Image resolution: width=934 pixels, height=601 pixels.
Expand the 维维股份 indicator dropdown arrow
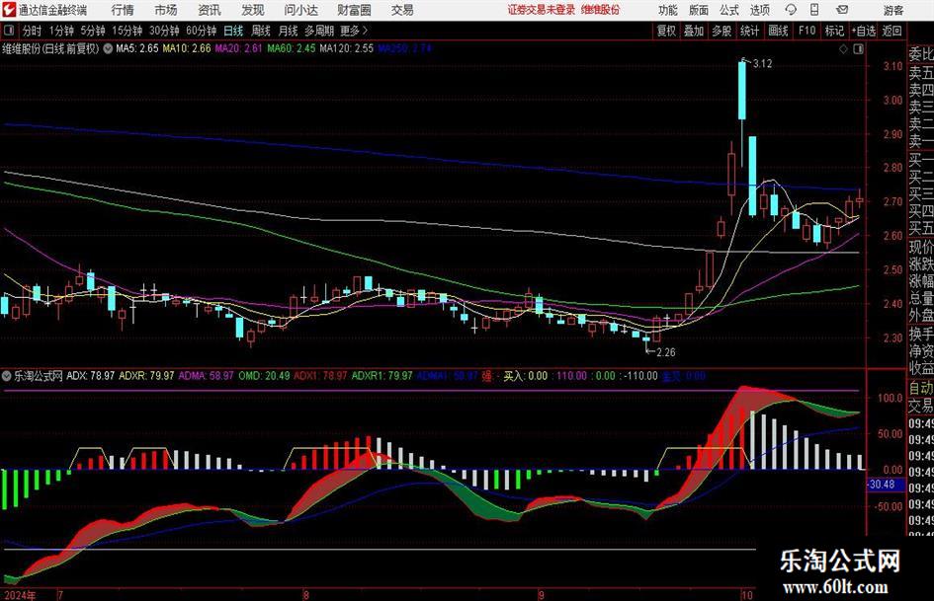coord(108,48)
